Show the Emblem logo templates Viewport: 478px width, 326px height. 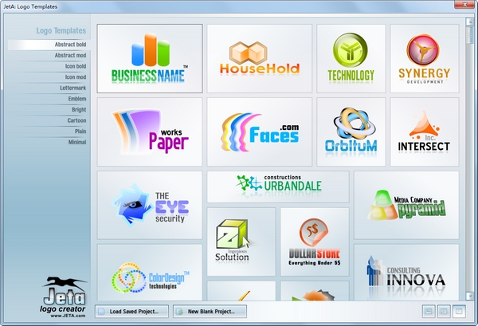[77, 99]
